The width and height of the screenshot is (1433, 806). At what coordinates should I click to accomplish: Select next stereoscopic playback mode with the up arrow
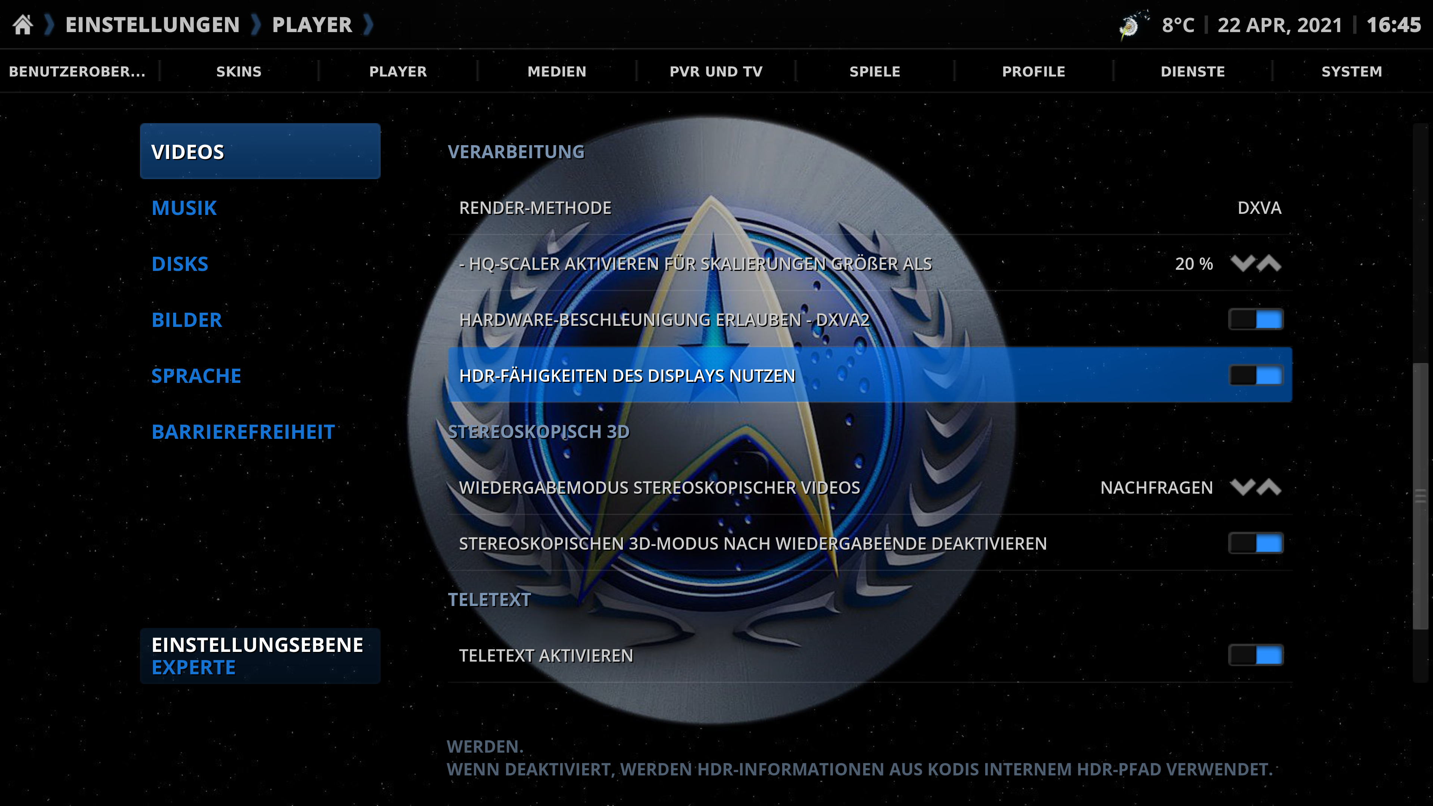tap(1269, 487)
